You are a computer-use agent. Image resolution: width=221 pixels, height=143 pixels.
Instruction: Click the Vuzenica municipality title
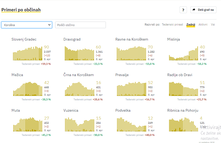click(71, 111)
